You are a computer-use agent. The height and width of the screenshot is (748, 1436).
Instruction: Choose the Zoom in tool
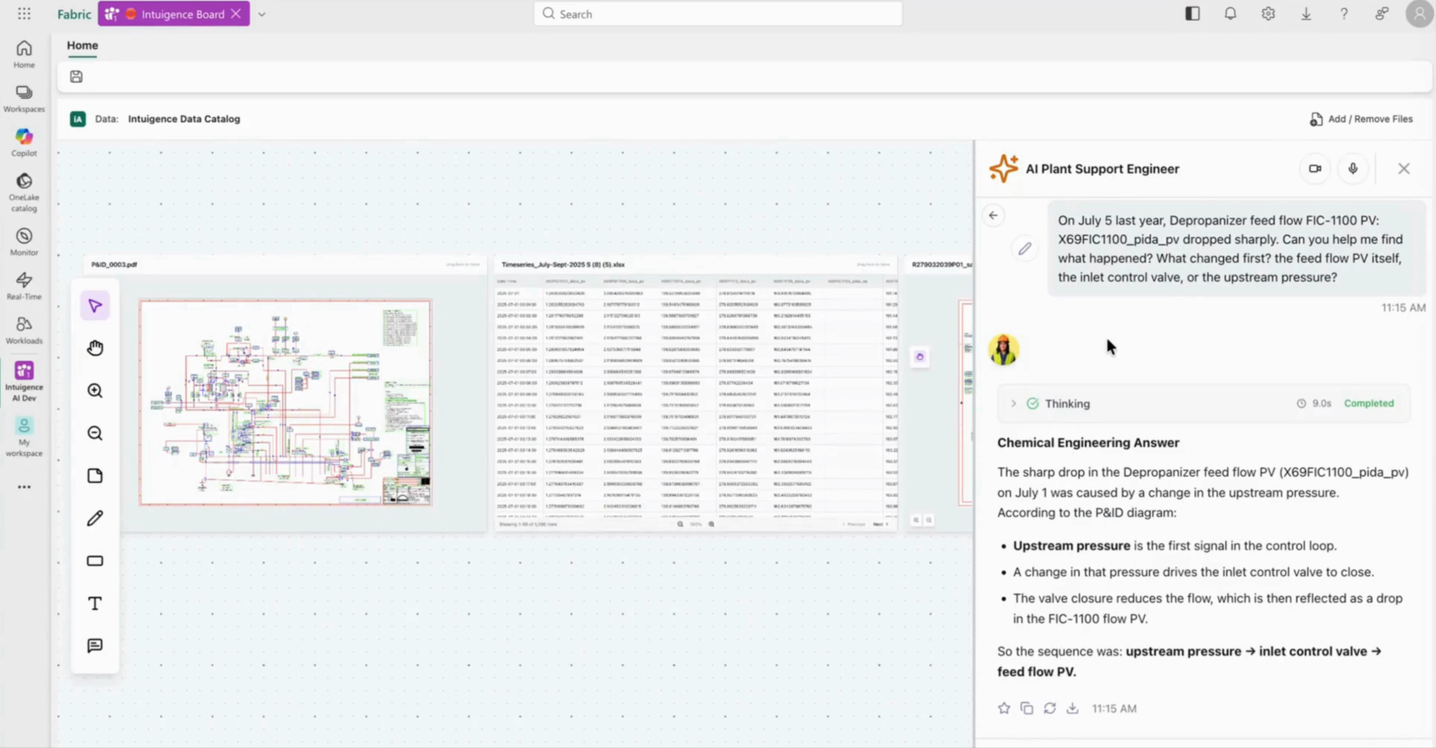(x=94, y=390)
